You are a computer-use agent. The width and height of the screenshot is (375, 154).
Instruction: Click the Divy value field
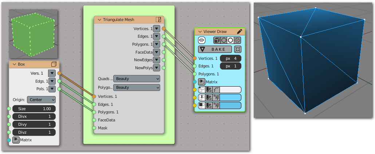coord(34,125)
